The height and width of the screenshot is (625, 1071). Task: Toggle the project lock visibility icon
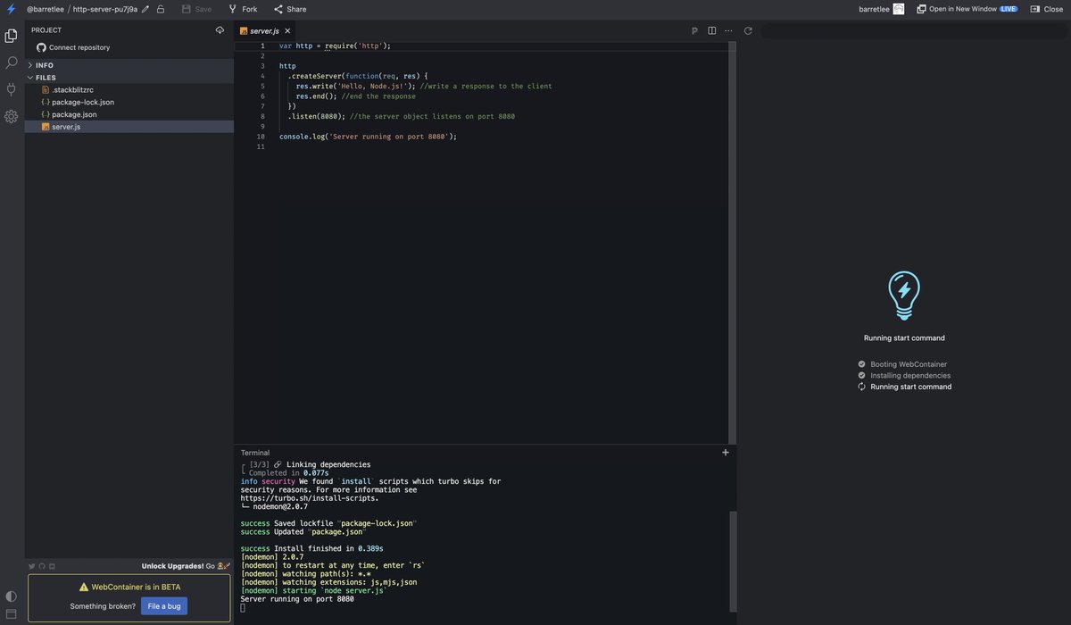161,9
